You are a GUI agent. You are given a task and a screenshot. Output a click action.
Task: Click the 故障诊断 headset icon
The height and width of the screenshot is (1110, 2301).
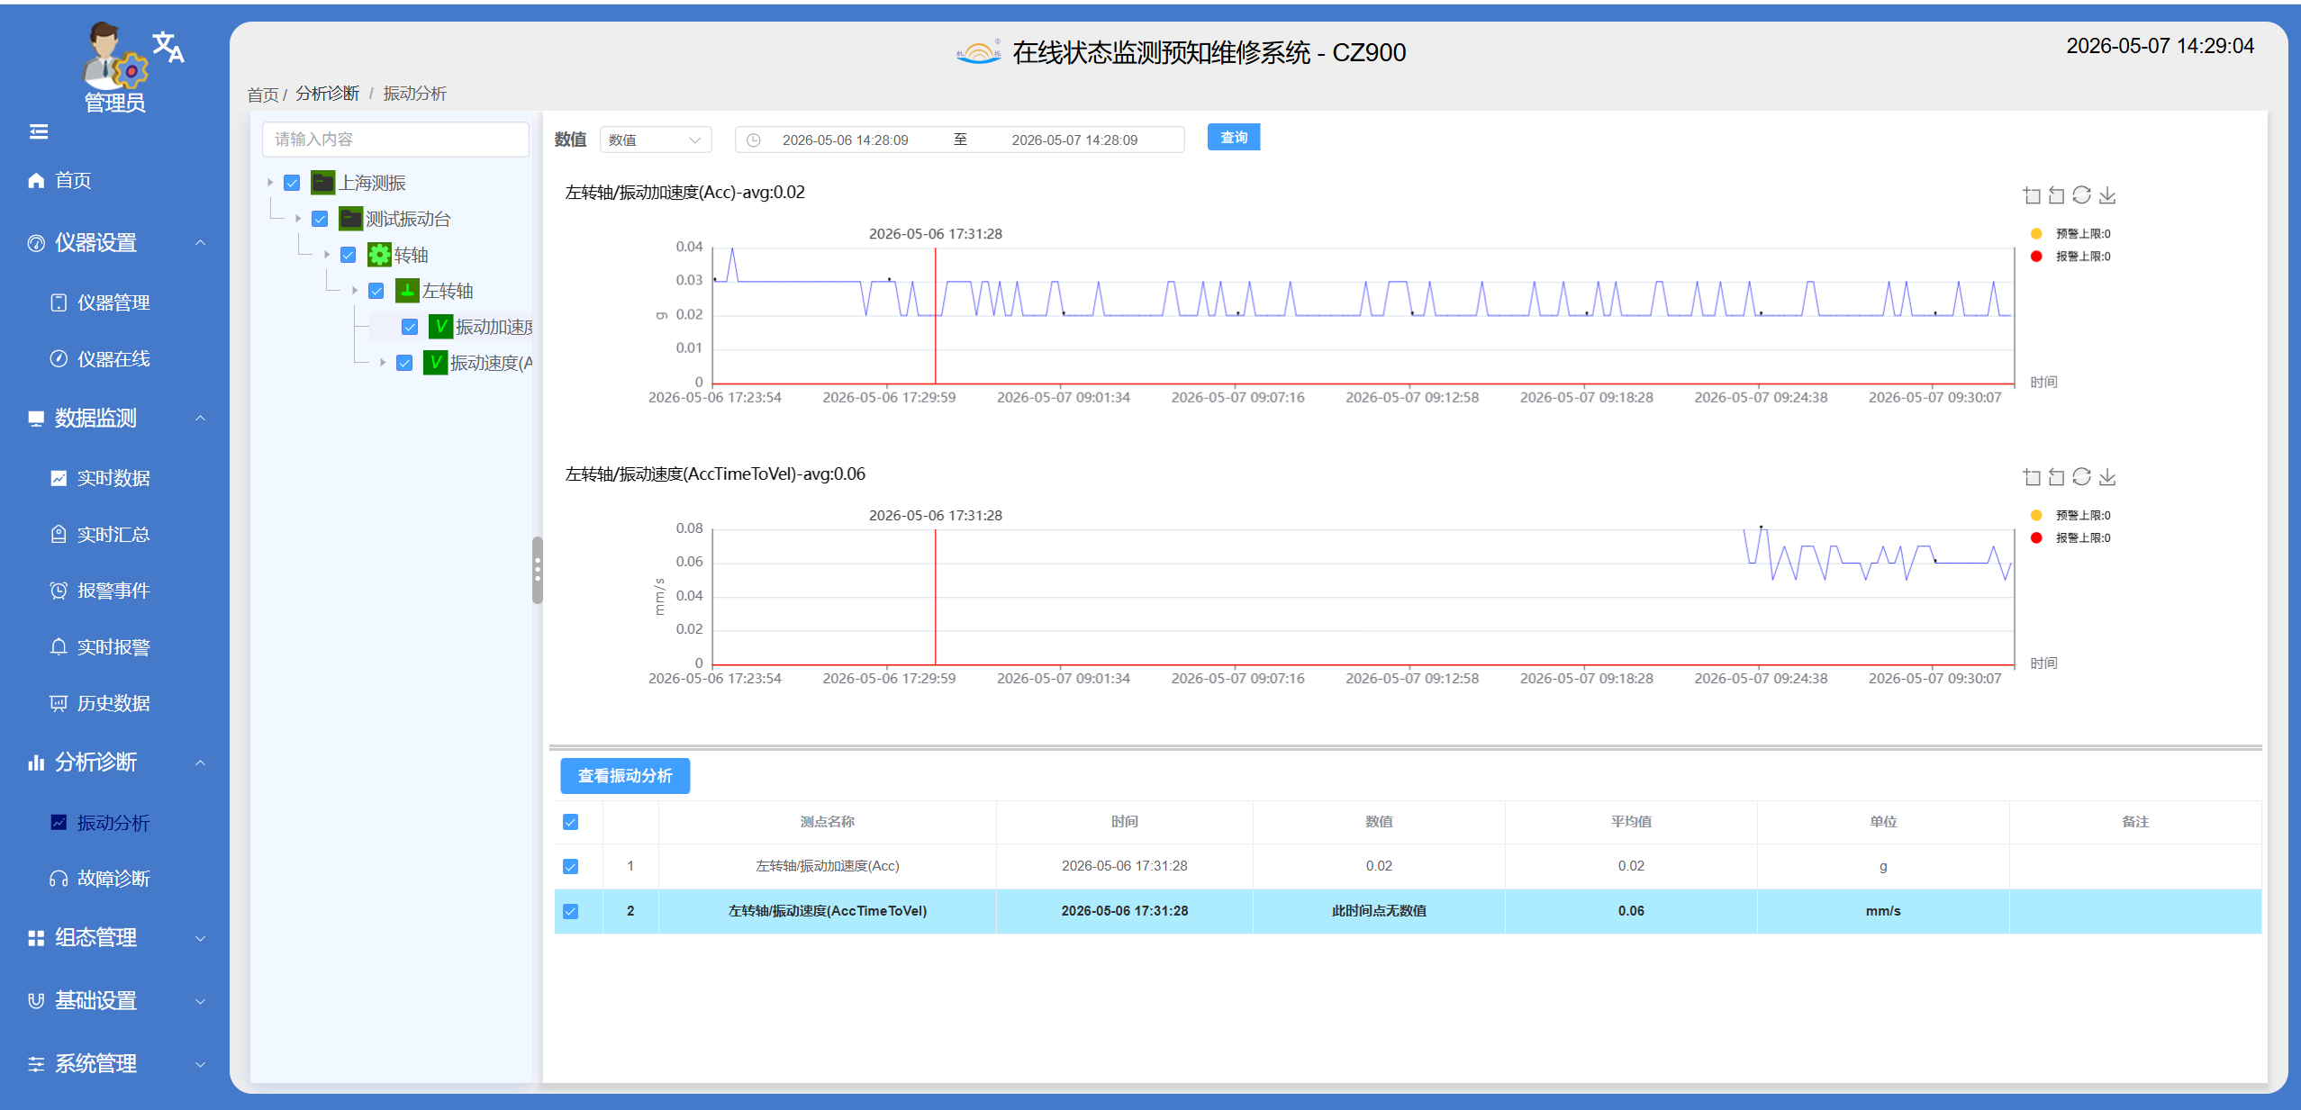click(x=59, y=879)
